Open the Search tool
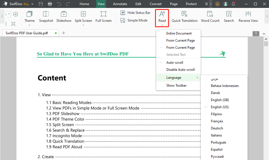This screenshot has height=160, width=269. (x=229, y=17)
